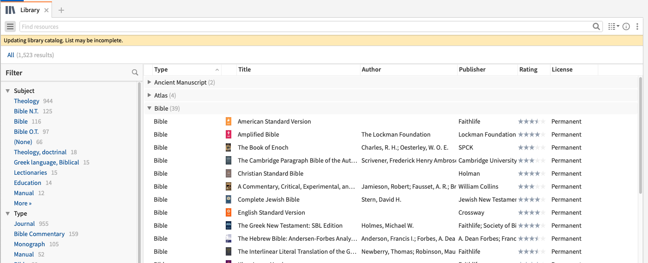Image resolution: width=648 pixels, height=263 pixels.
Task: Open the hamburger panel menu
Action: (10, 26)
